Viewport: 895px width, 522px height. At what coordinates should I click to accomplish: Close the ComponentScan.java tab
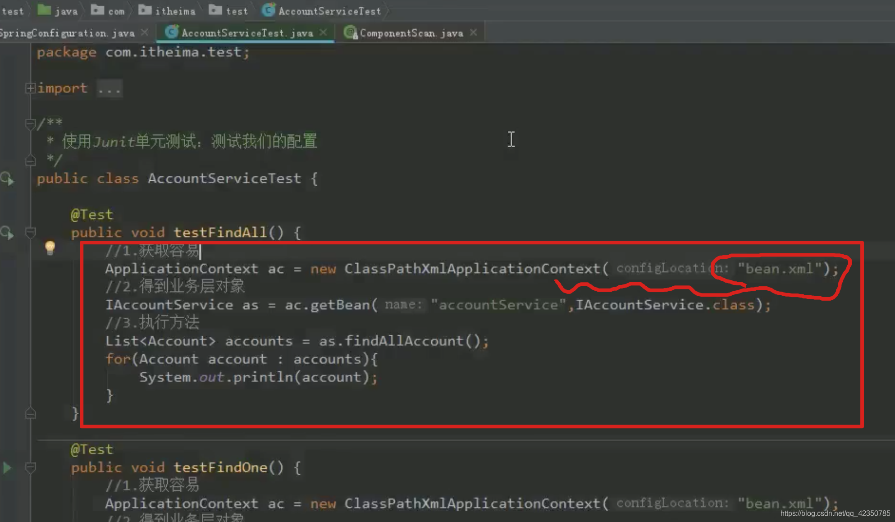click(473, 32)
